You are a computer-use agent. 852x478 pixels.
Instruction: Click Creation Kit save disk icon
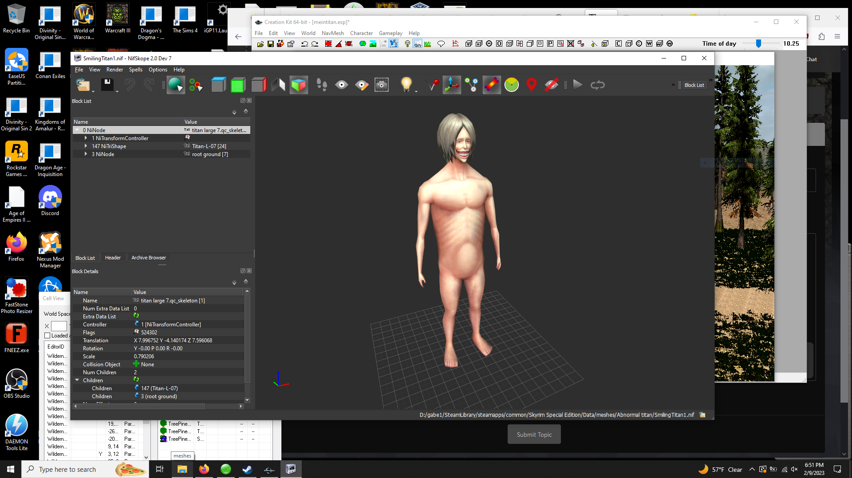click(x=270, y=44)
